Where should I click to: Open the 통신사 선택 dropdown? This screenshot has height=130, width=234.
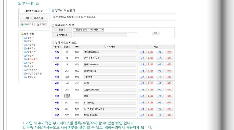(82, 30)
